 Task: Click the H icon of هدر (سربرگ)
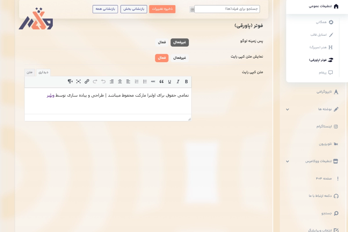[x=330, y=47]
